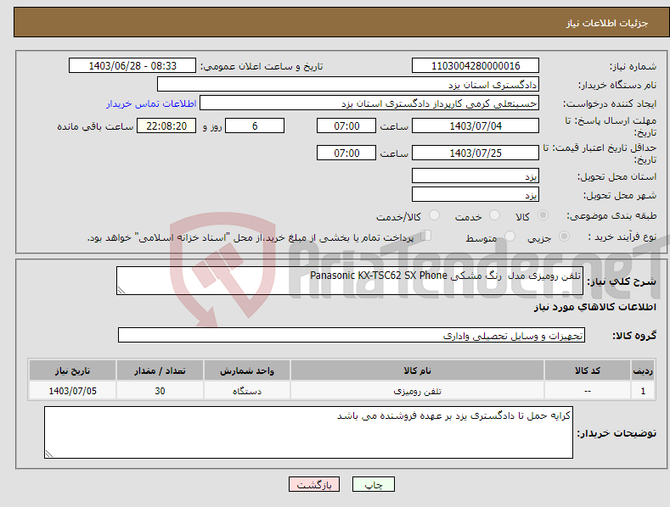
Task: Click the buyer name field دادگستری استان یزد
Action: tap(348, 85)
